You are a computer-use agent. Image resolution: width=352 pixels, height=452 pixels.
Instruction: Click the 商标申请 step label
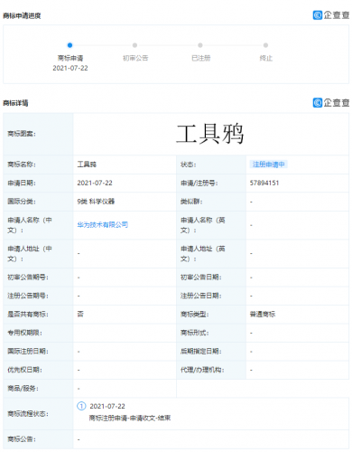[x=70, y=58]
